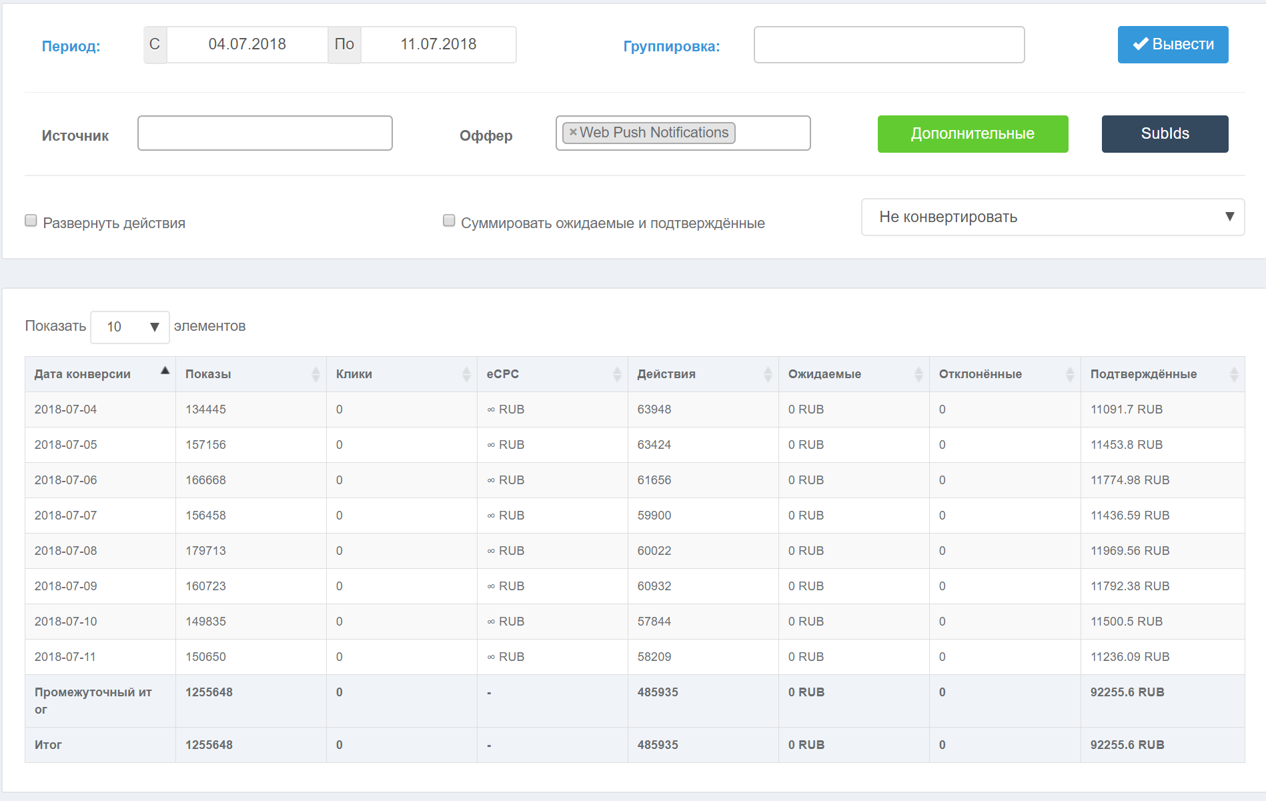This screenshot has width=1266, height=801.
Task: Enable the Развернуть действия checkbox
Action: click(31, 221)
